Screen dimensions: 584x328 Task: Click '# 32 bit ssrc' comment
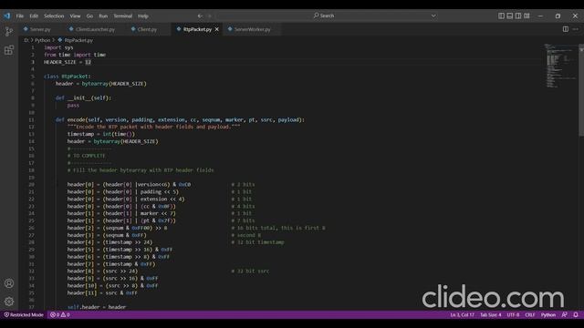(x=250, y=272)
